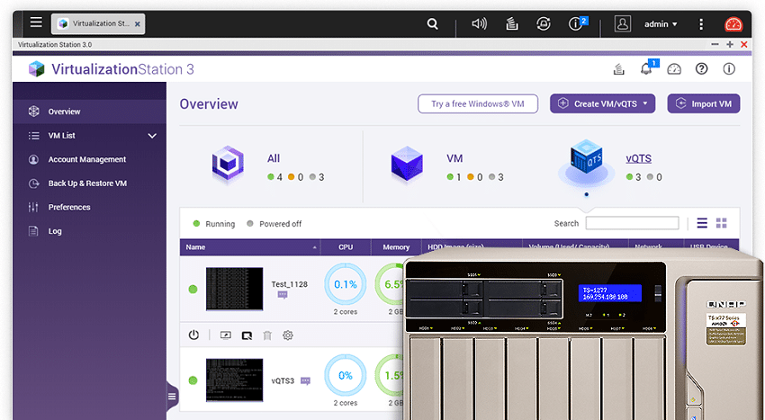Open help question mark icon
Image resolution: width=765 pixels, height=420 pixels.
point(702,69)
